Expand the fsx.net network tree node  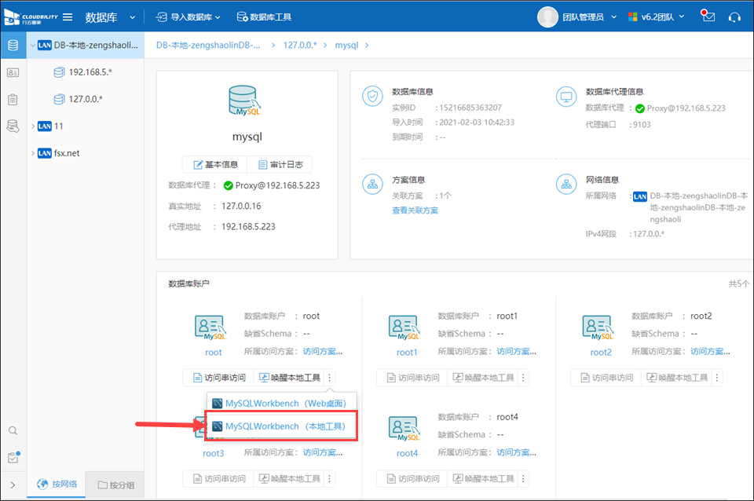click(x=32, y=153)
